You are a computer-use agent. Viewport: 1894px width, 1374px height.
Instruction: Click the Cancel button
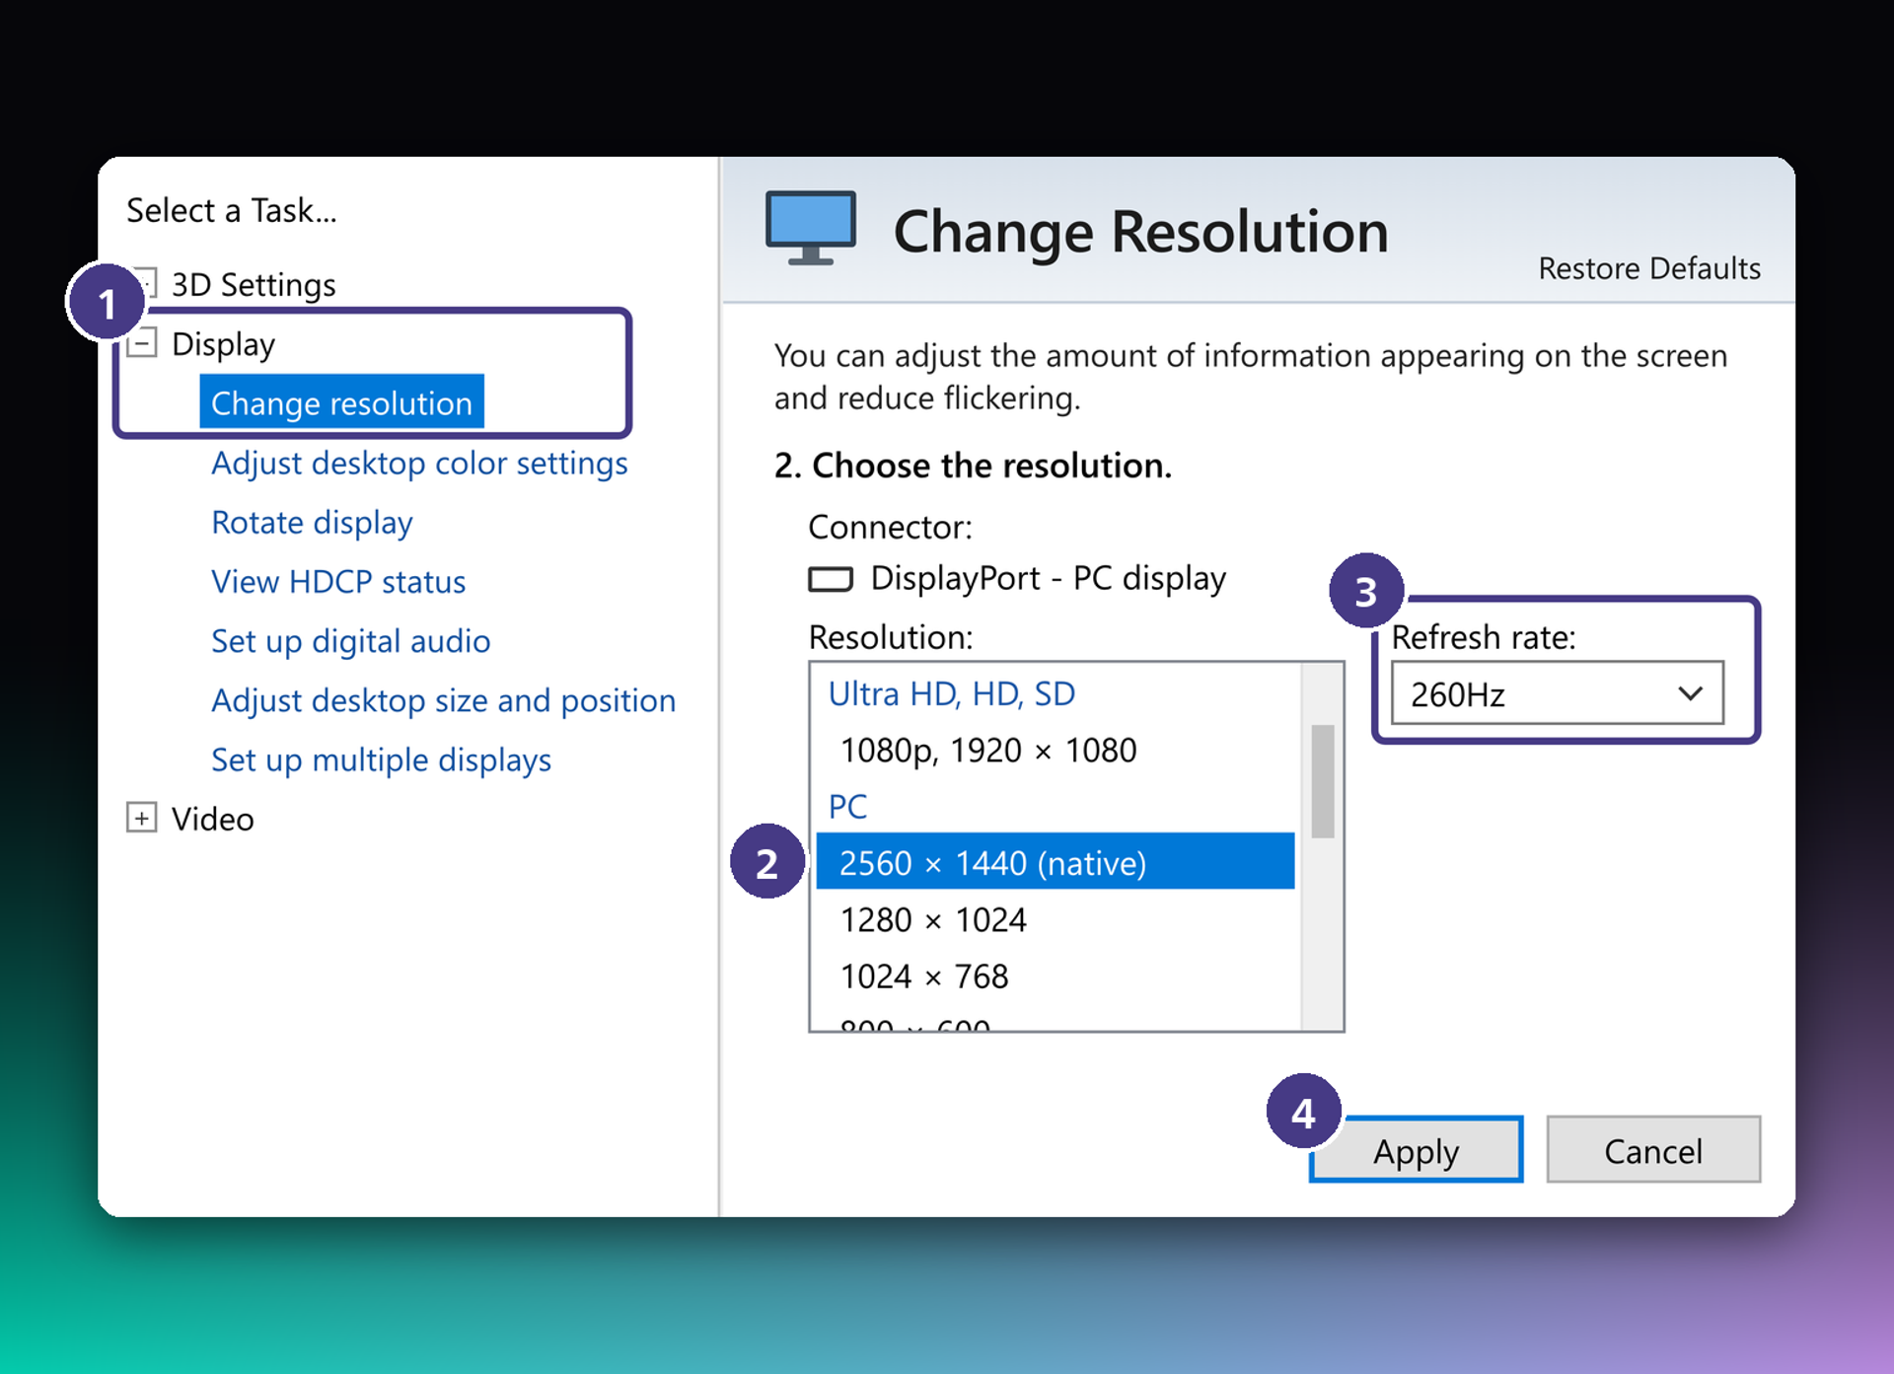[1653, 1150]
